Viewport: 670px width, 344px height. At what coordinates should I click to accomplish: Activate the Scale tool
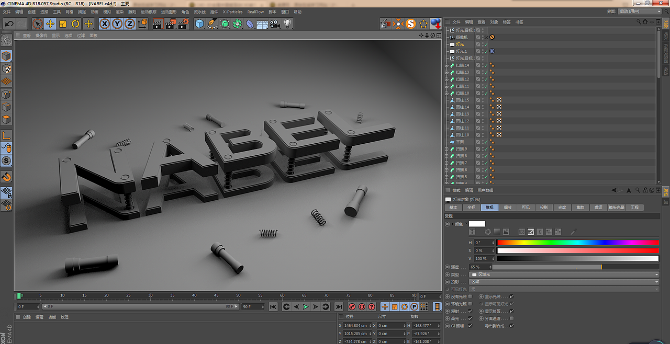(x=63, y=24)
